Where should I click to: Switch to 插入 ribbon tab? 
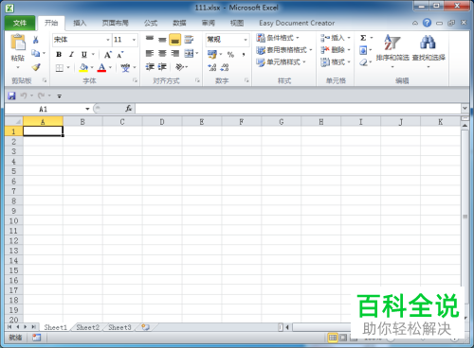tap(80, 23)
